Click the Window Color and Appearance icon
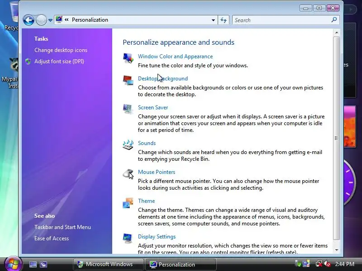The height and width of the screenshot is (271, 362). pyautogui.click(x=128, y=58)
